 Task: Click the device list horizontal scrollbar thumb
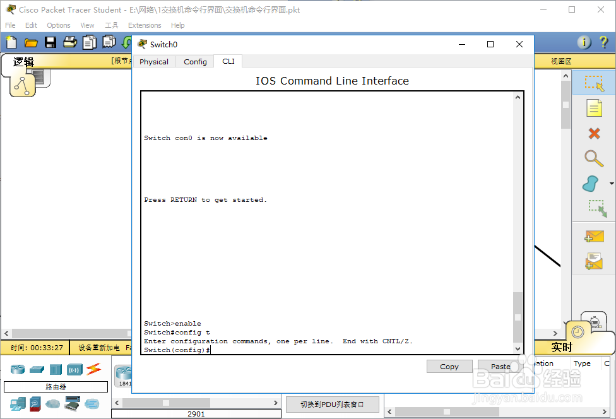pos(166,403)
